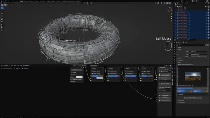This screenshot has height=118, width=210.
Task: Toggle camera view icon in viewport
Action: click(172, 19)
